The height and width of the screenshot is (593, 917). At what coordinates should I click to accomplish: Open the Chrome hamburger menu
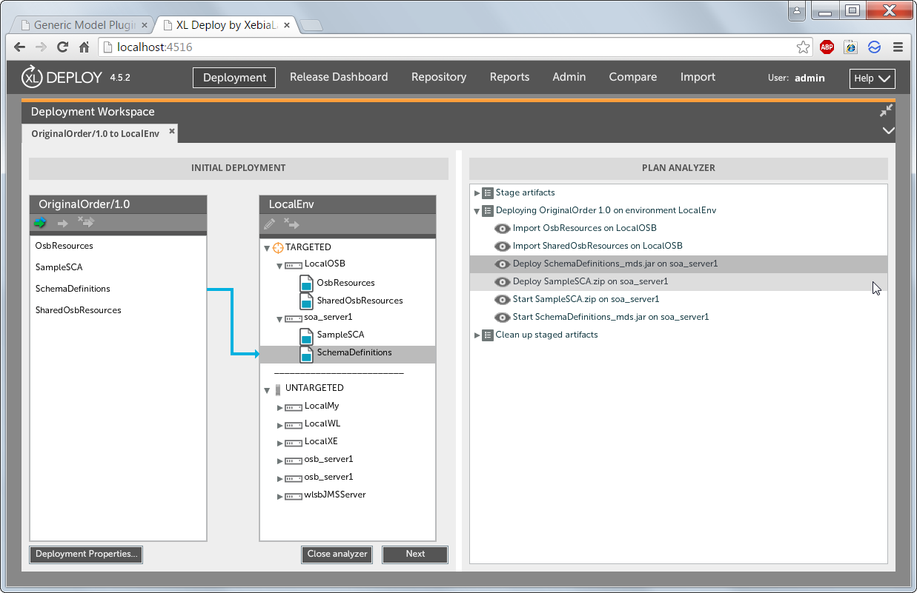pos(898,47)
